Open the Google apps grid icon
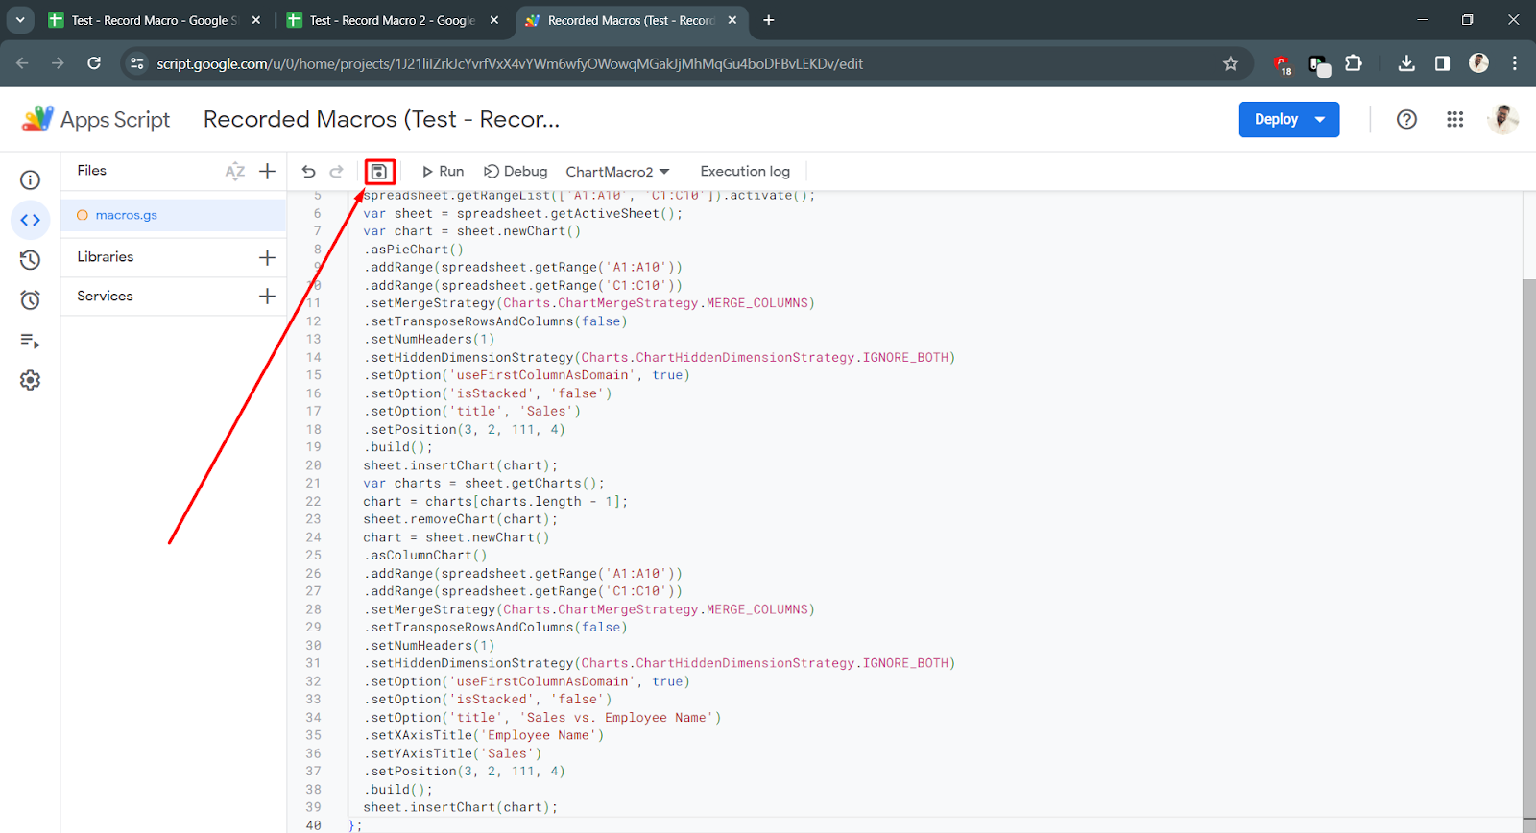1536x833 pixels. (1455, 120)
